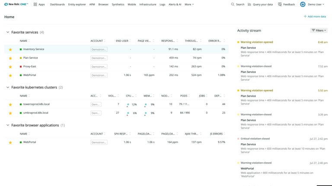Click the 1.08% error rate for WebPortal
This screenshot has height=186, width=332.
[221, 75]
